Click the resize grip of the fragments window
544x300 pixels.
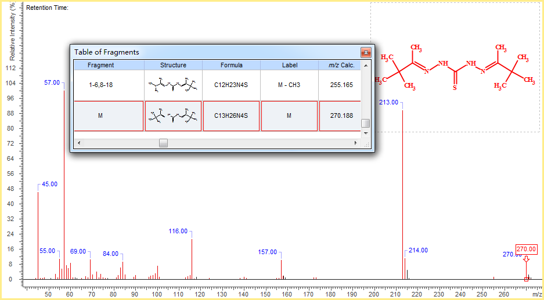point(366,145)
